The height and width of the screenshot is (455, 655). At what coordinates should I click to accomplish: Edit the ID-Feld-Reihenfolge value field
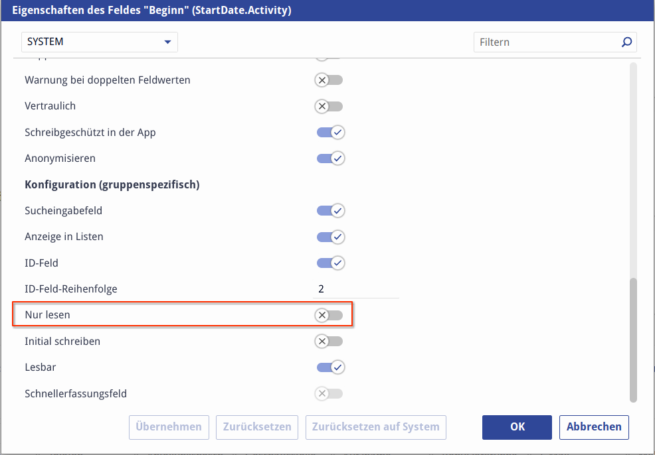click(356, 289)
